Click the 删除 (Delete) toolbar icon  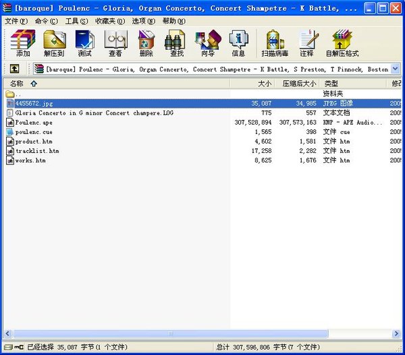click(x=146, y=43)
